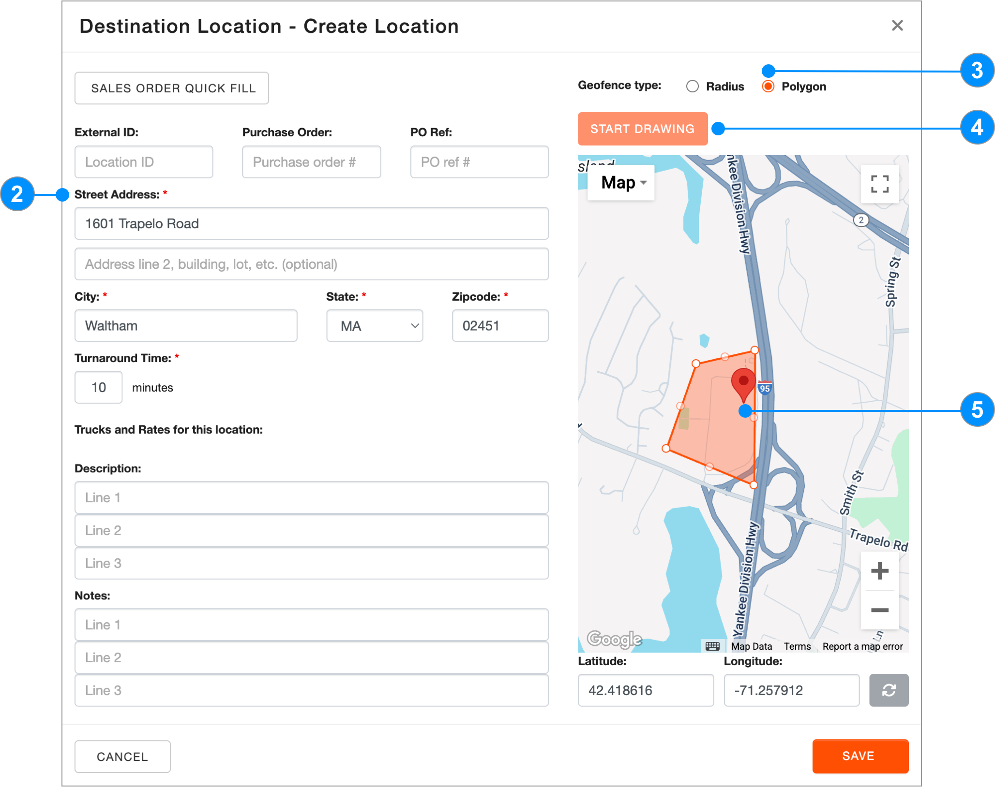Zoom out on the map
The height and width of the screenshot is (787, 995).
pyautogui.click(x=879, y=610)
